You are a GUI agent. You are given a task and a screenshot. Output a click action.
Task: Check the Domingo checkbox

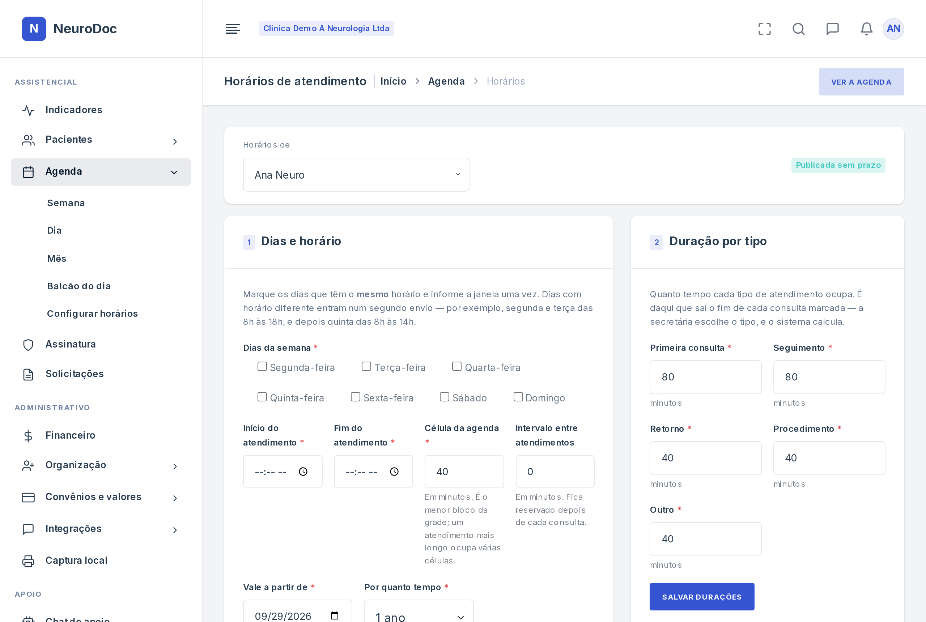pos(518,397)
